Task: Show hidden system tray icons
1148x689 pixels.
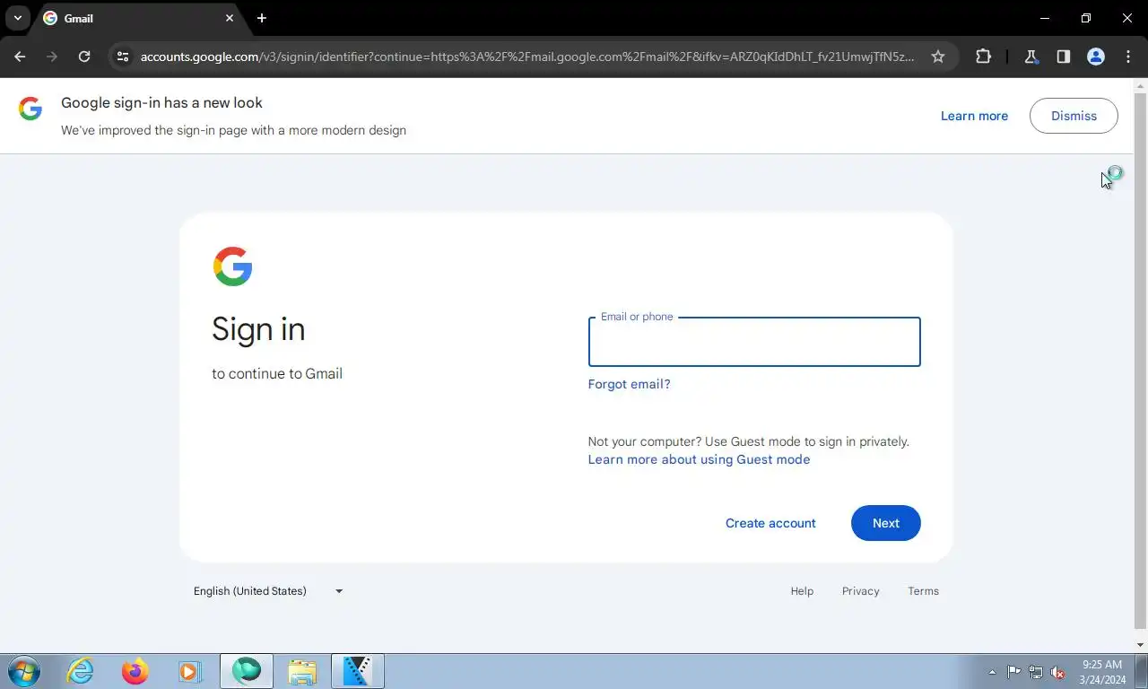Action: click(992, 672)
